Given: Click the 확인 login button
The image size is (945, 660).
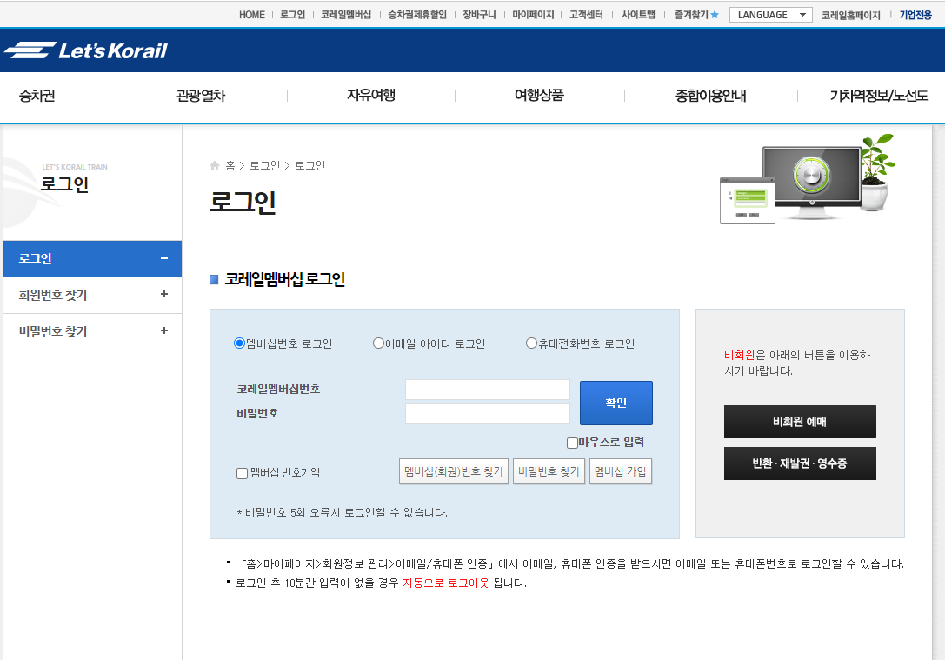Looking at the screenshot, I should click(616, 403).
